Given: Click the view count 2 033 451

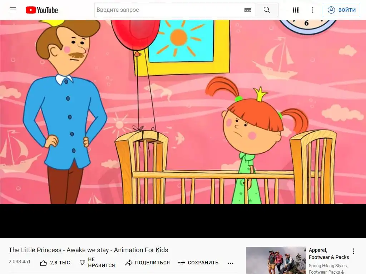Looking at the screenshot, I should click(x=20, y=262).
